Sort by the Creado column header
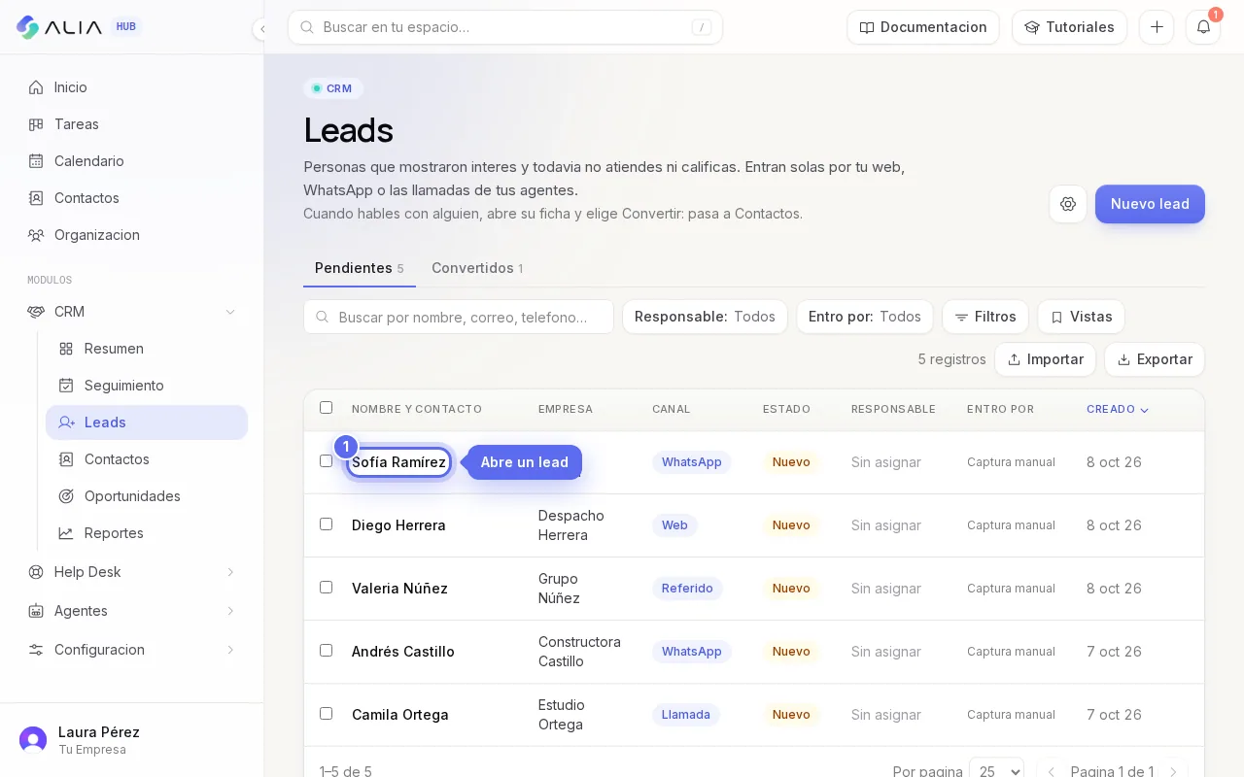The image size is (1244, 777). tap(1118, 409)
